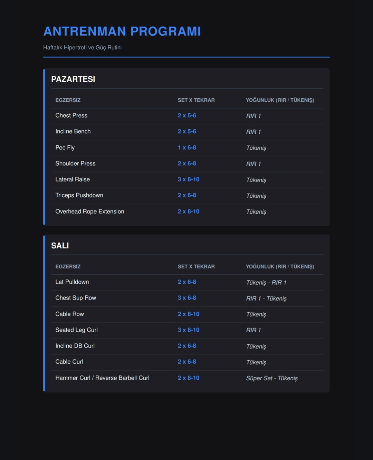This screenshot has width=373, height=460.
Task: Select the Lateral Raise exercise
Action: point(73,179)
